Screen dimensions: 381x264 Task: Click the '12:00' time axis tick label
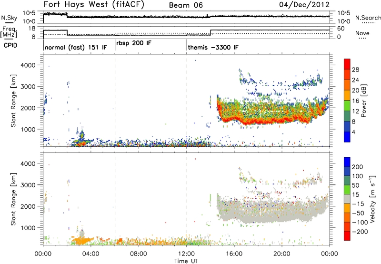point(186,254)
